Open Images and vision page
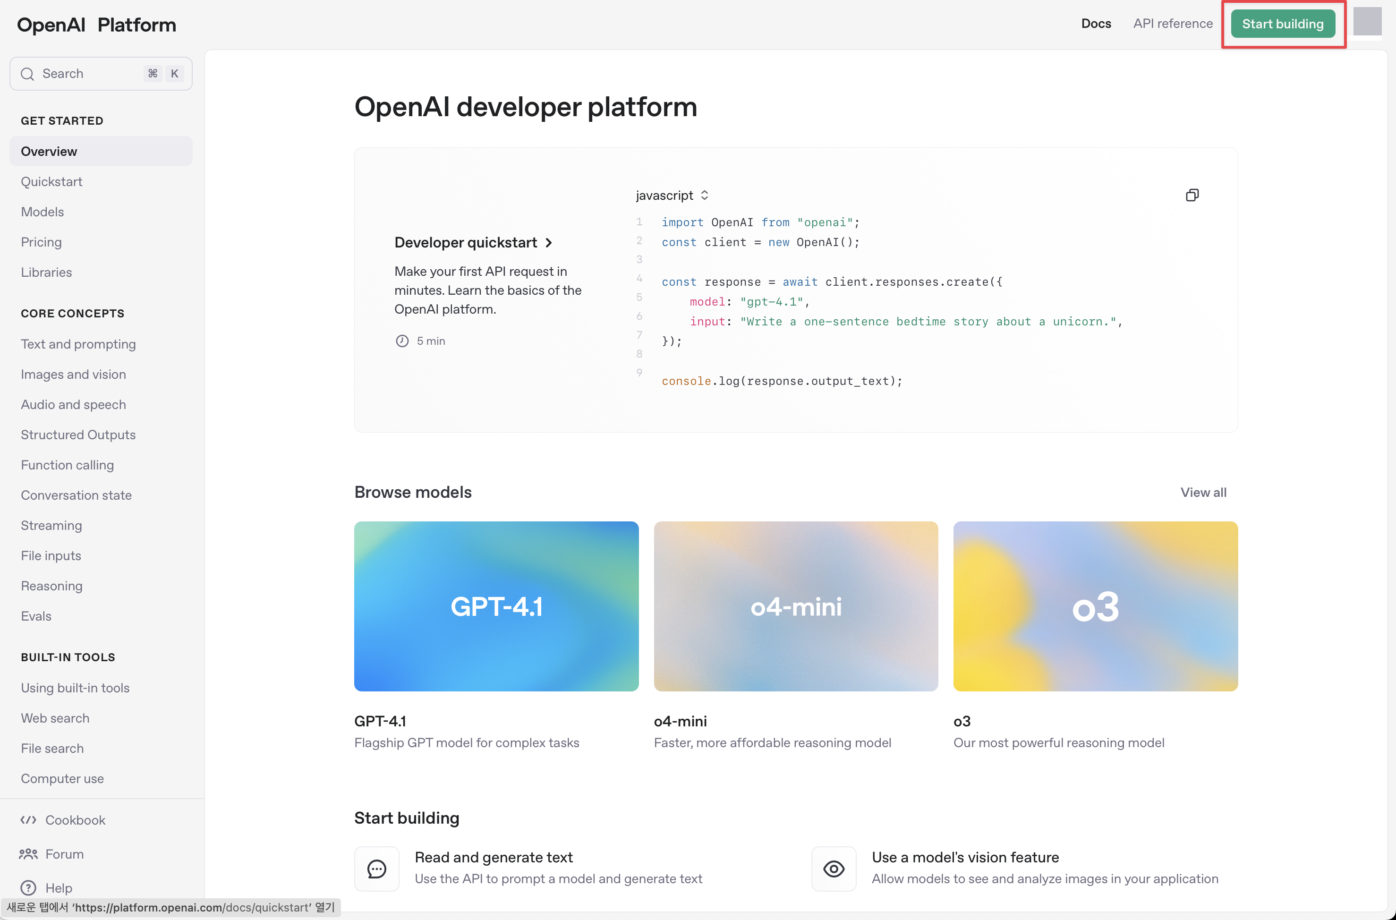Screen dimensions: 1396x920 click(73, 375)
